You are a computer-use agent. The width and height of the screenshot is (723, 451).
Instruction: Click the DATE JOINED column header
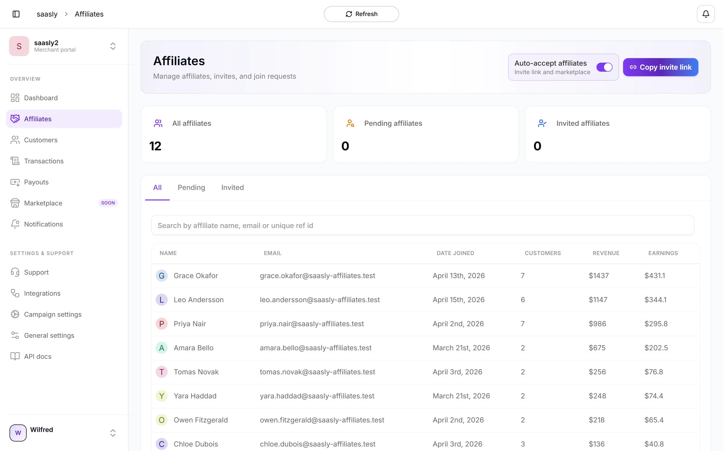(455, 253)
